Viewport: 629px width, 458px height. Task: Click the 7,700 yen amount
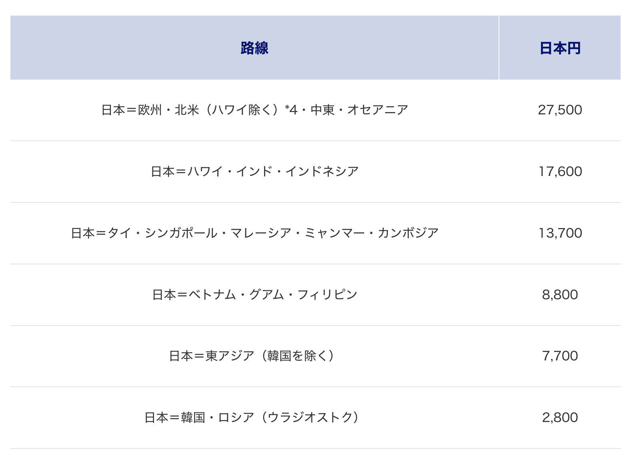click(560, 356)
